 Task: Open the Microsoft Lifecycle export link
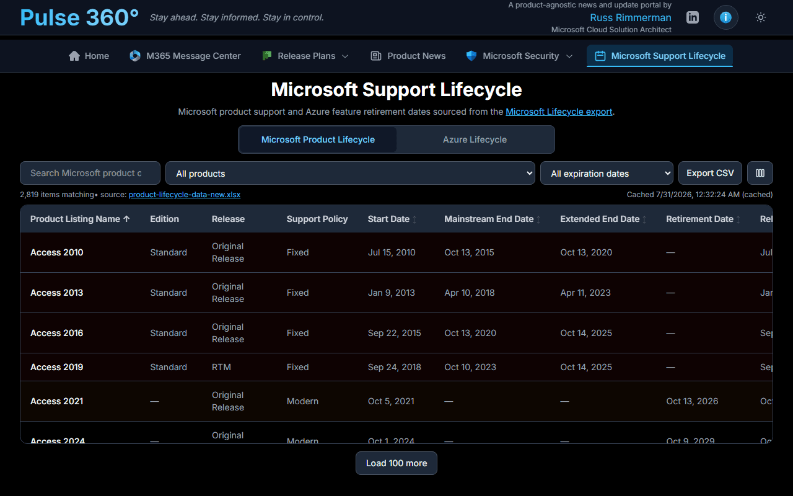(x=559, y=112)
